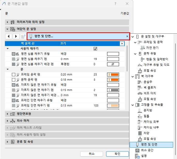
Task: Open the 평면 및 단면... page dropdown
Action: click(x=78, y=36)
